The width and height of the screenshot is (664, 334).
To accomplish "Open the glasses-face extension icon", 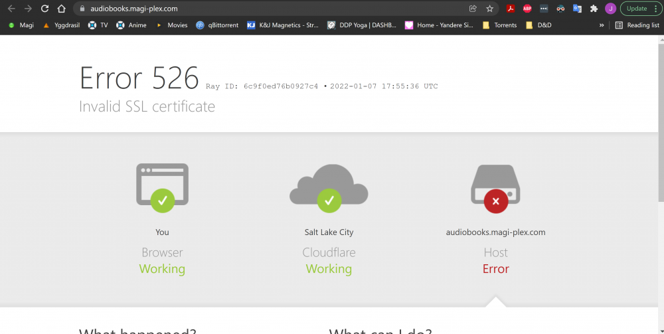I will click(x=560, y=9).
